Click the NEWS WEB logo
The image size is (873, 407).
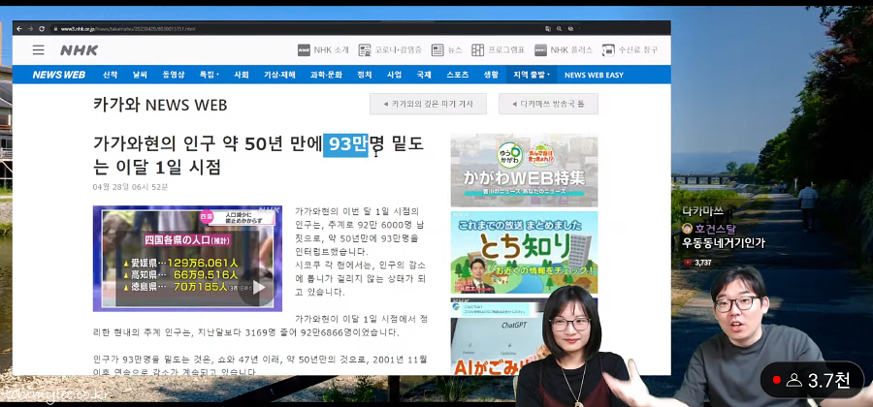pyautogui.click(x=58, y=75)
